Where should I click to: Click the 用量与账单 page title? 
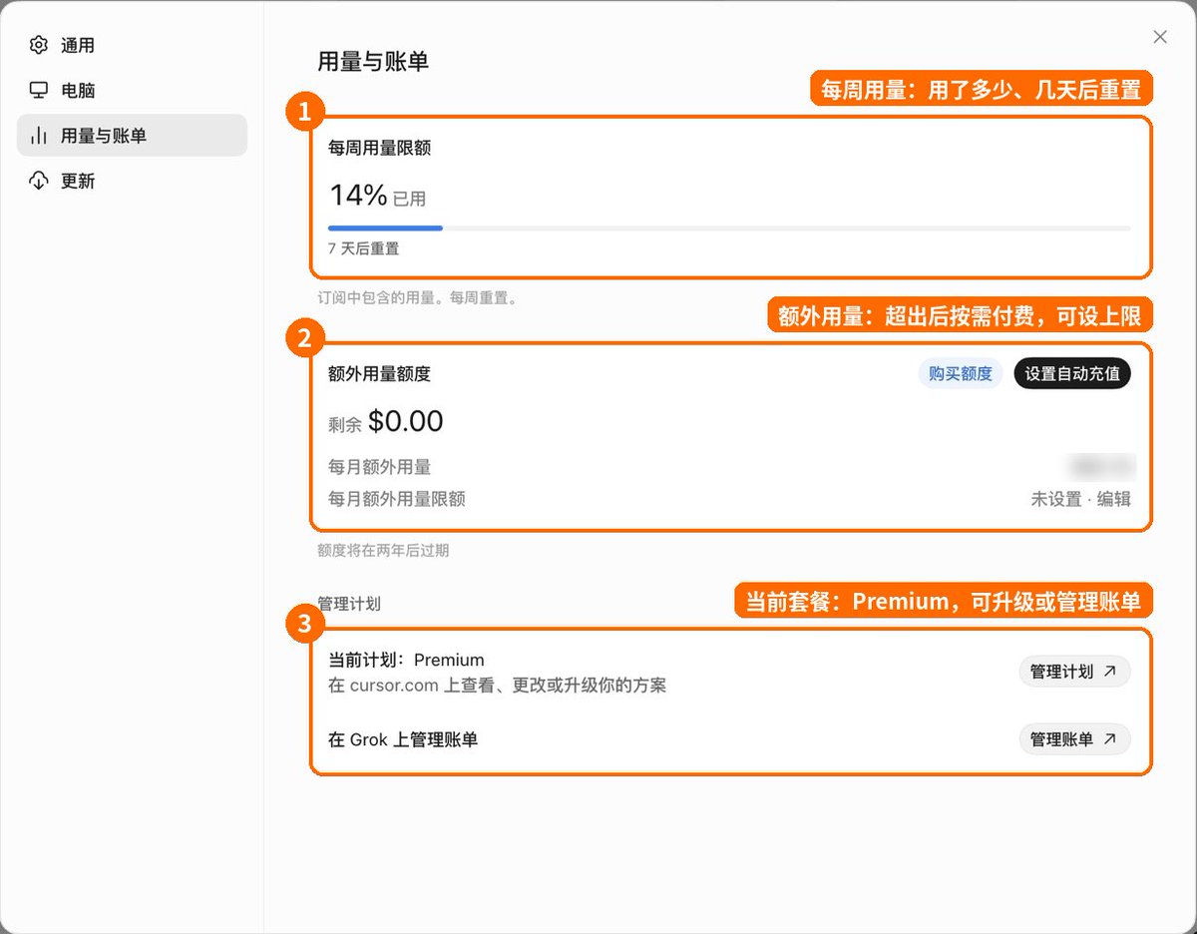[x=373, y=61]
